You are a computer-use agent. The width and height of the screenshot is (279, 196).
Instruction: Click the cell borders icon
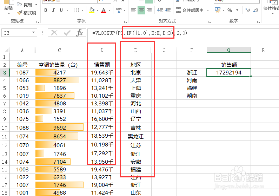coord(77,10)
